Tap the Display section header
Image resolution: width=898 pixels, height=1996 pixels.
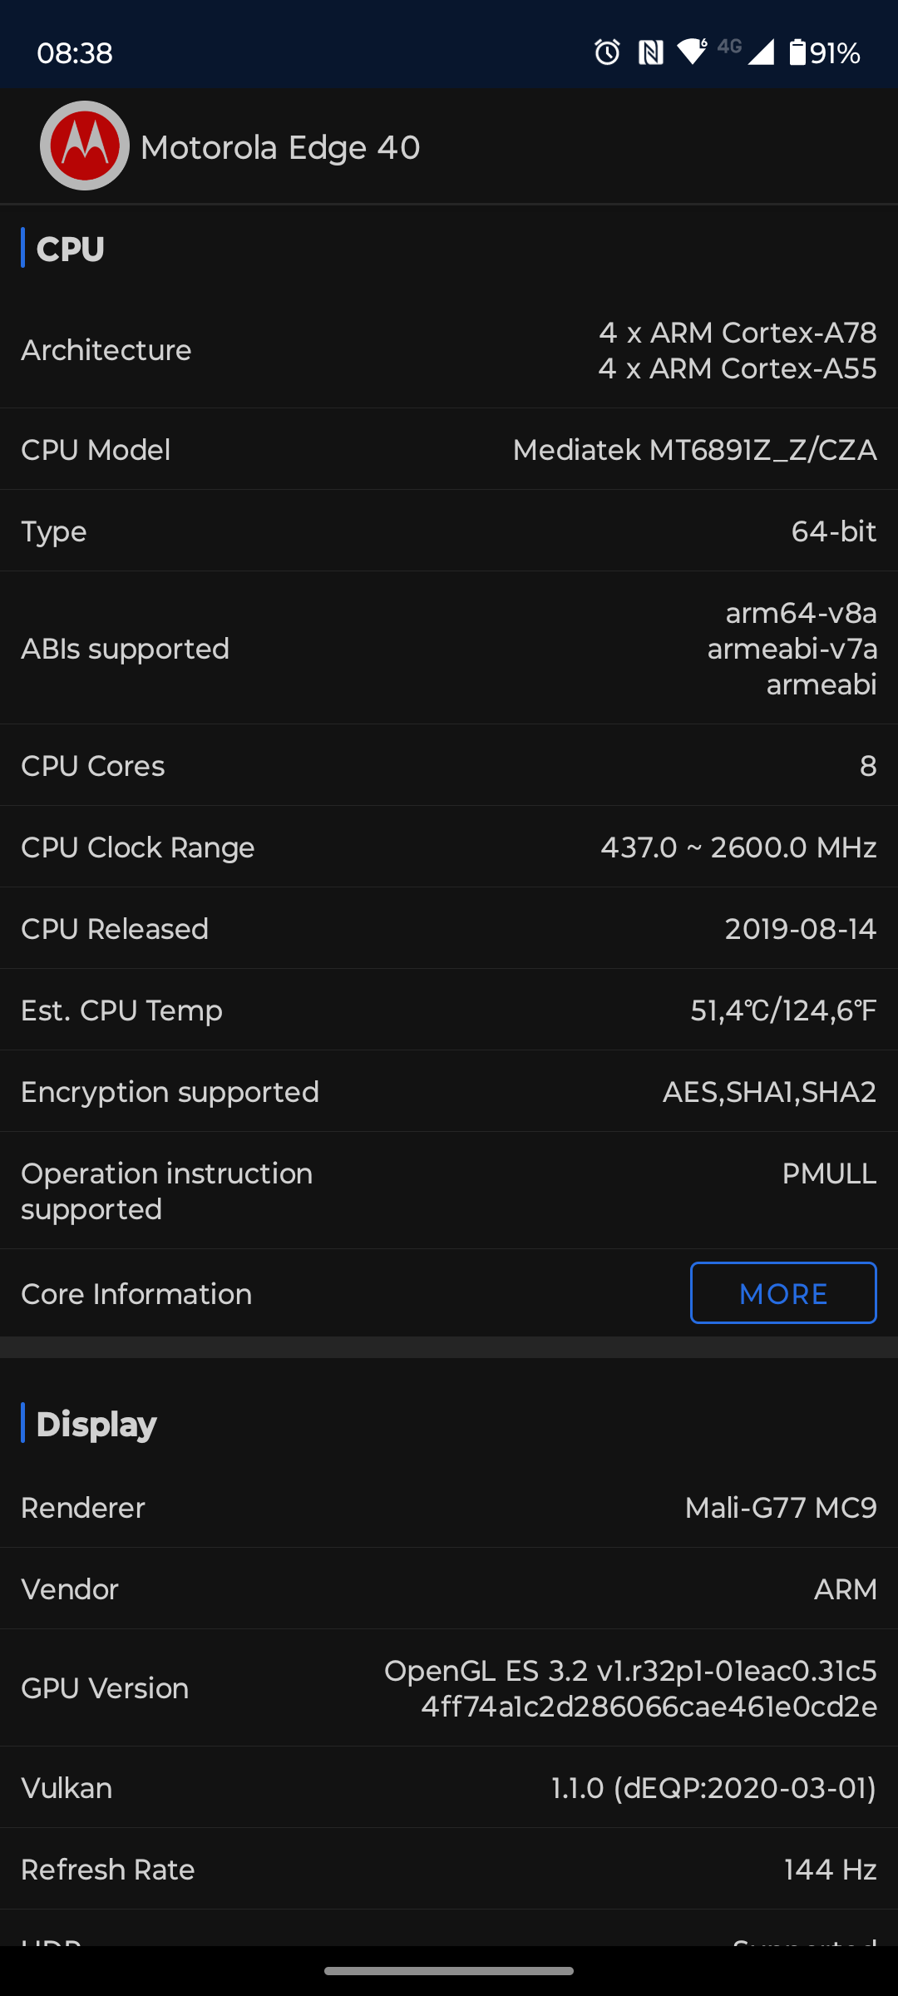(x=96, y=1424)
